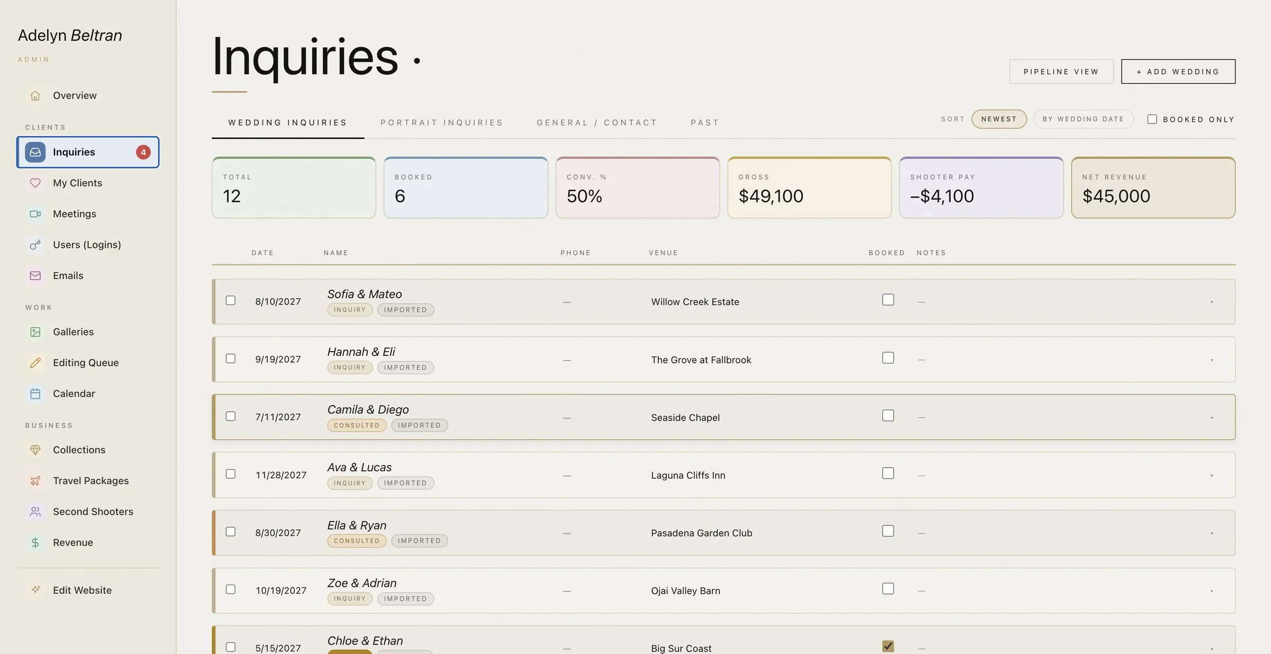
Task: Open the Second Shooters page
Action: [88, 512]
